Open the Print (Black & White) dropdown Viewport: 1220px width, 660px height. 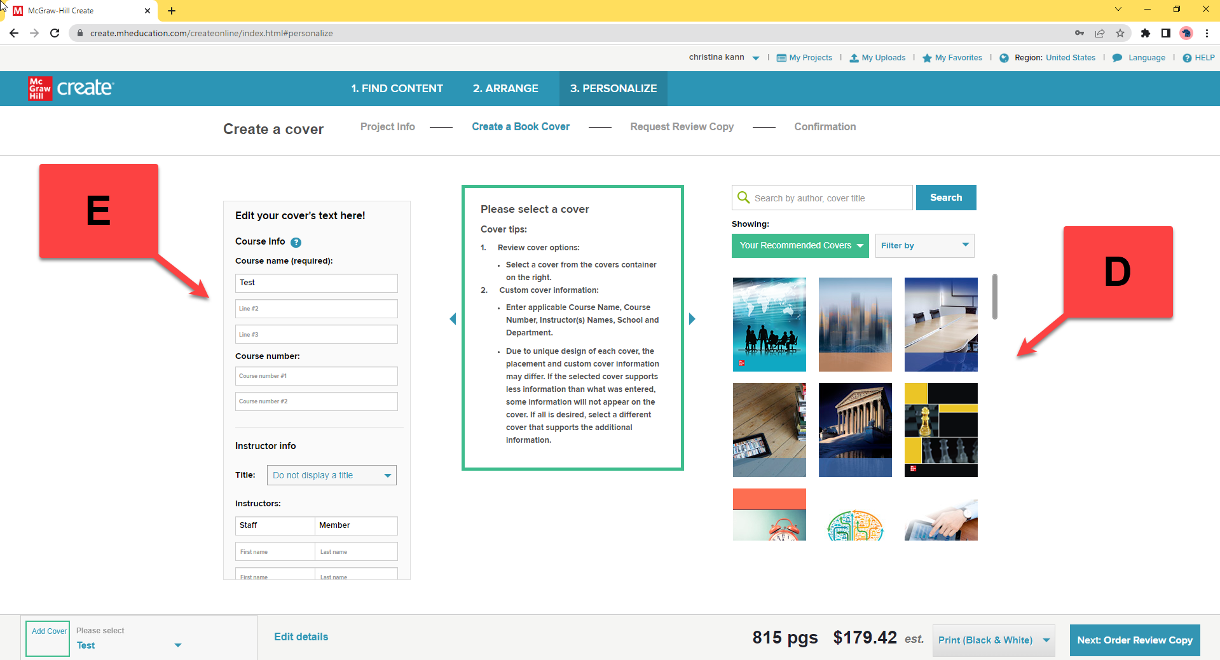993,640
